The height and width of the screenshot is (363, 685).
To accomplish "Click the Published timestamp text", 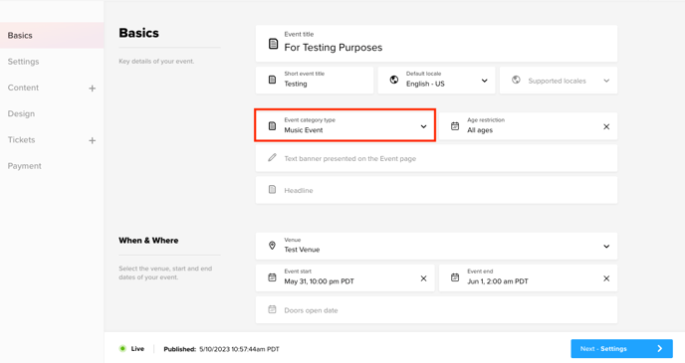I will 221,349.
